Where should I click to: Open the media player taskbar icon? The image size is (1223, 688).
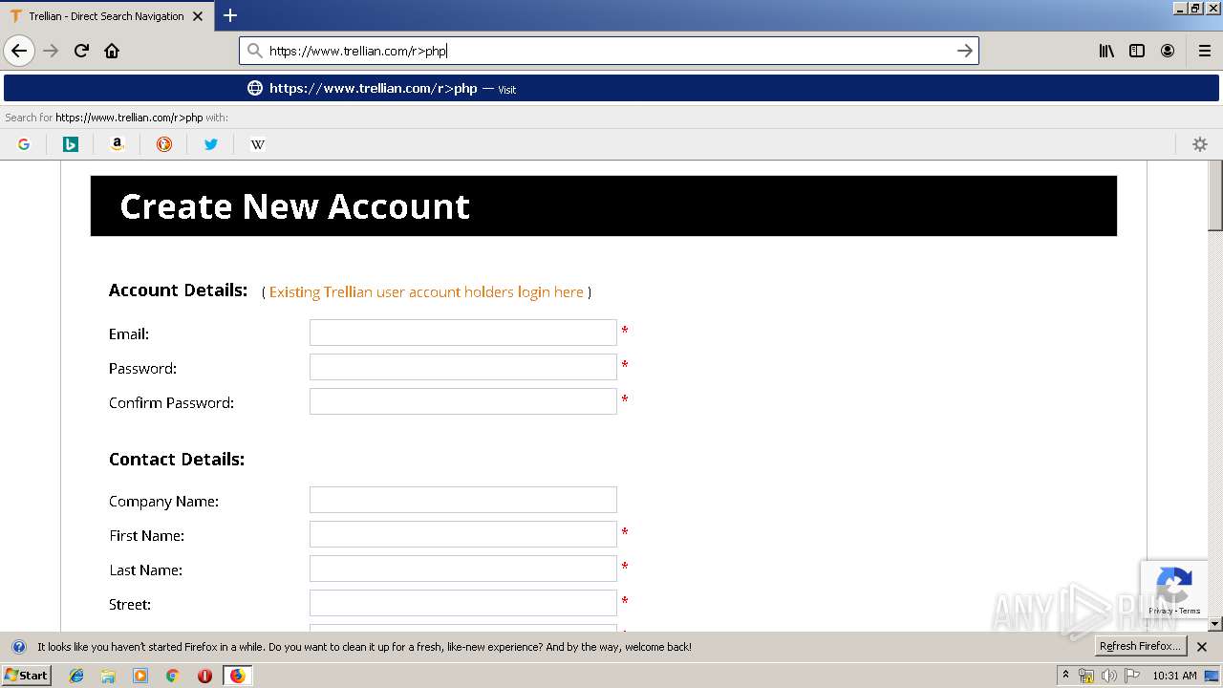(140, 676)
